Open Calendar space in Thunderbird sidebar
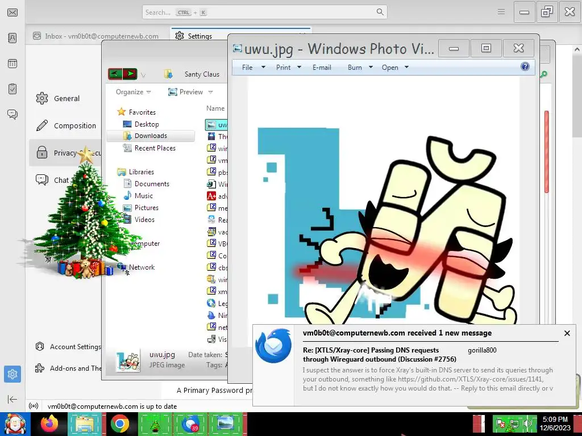 coord(13,64)
